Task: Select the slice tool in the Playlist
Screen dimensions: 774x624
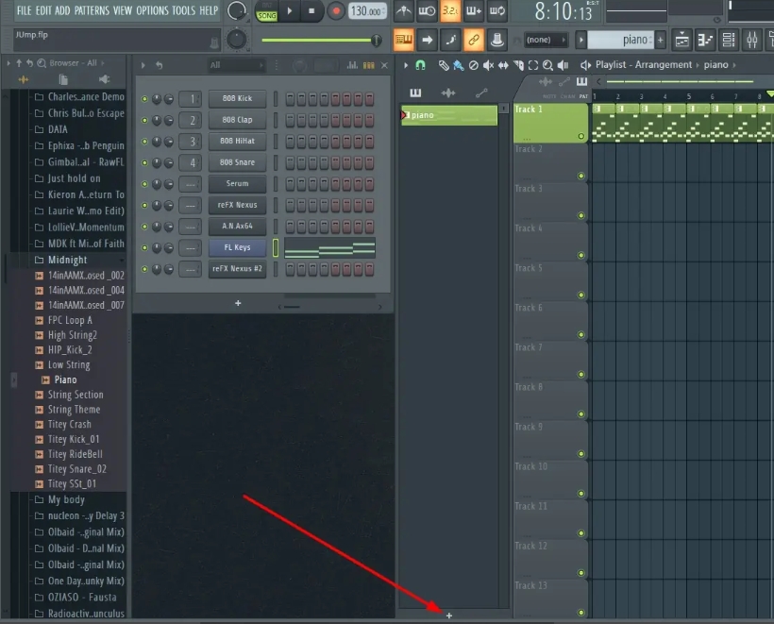Action: pyautogui.click(x=517, y=65)
